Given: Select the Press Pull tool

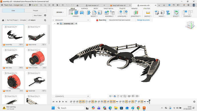Looking at the screenshot, I should point(89,13).
